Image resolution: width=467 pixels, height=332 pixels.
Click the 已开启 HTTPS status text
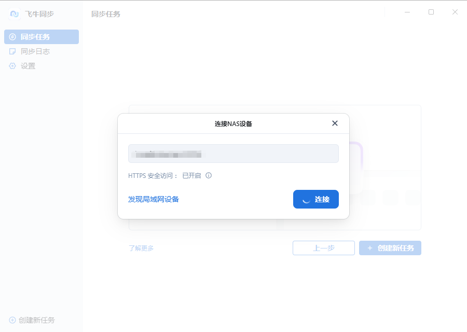pos(191,176)
